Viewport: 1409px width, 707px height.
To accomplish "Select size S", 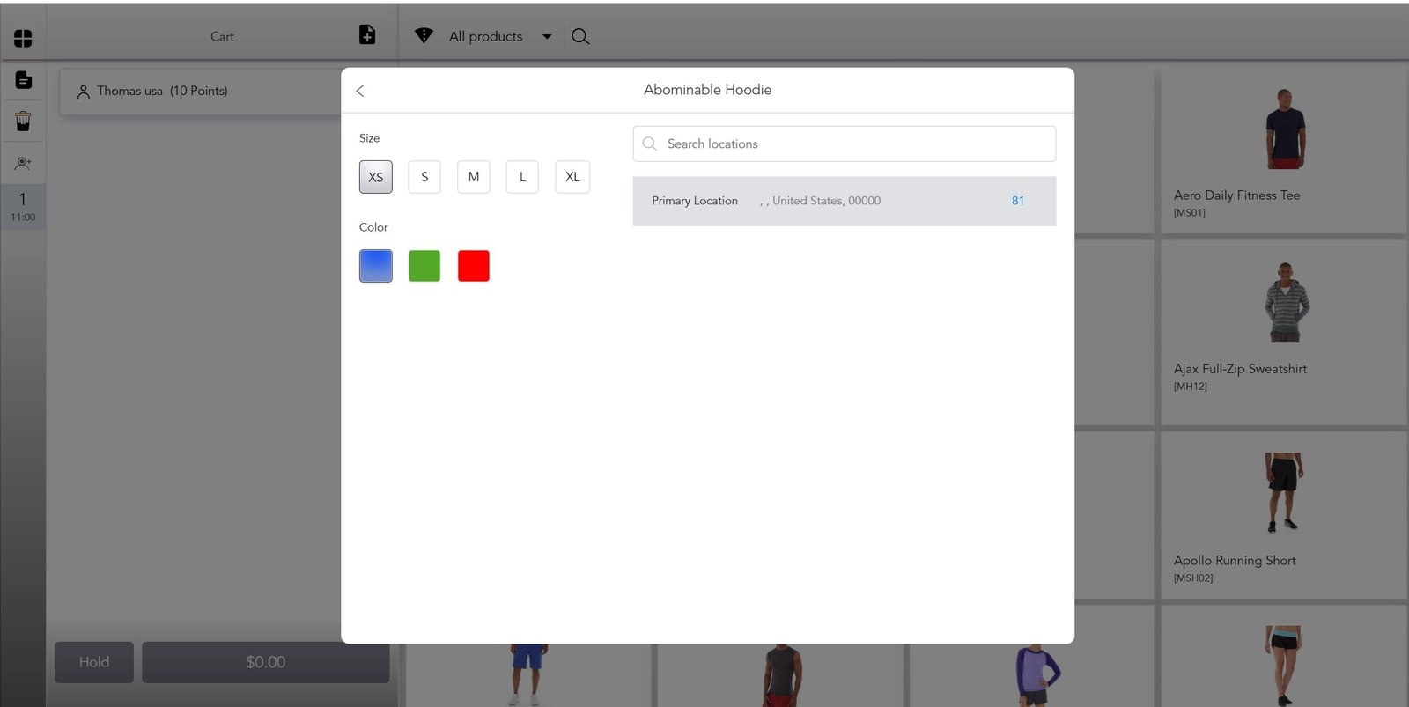I will 424,177.
